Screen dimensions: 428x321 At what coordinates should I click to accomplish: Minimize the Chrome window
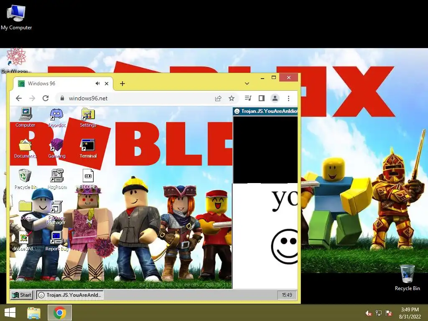[x=262, y=78]
